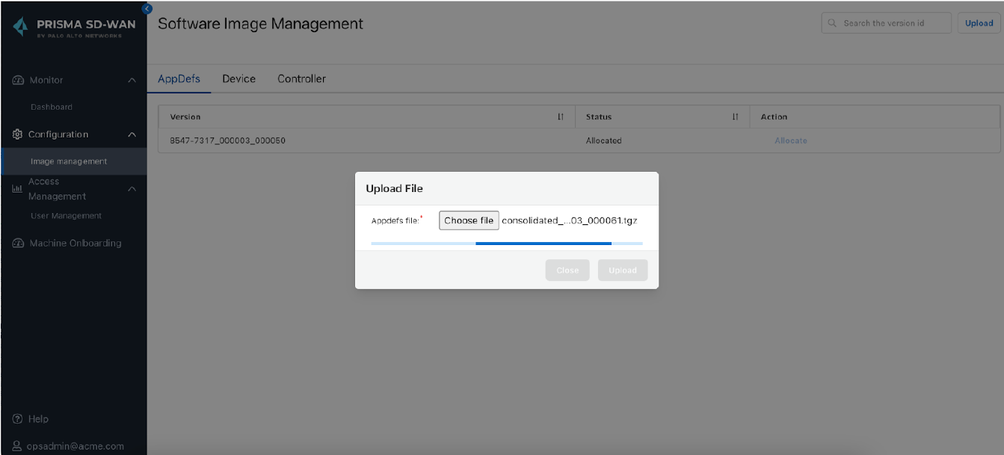Sort the table by Version column
The width and height of the screenshot is (1004, 455).
pyautogui.click(x=561, y=117)
